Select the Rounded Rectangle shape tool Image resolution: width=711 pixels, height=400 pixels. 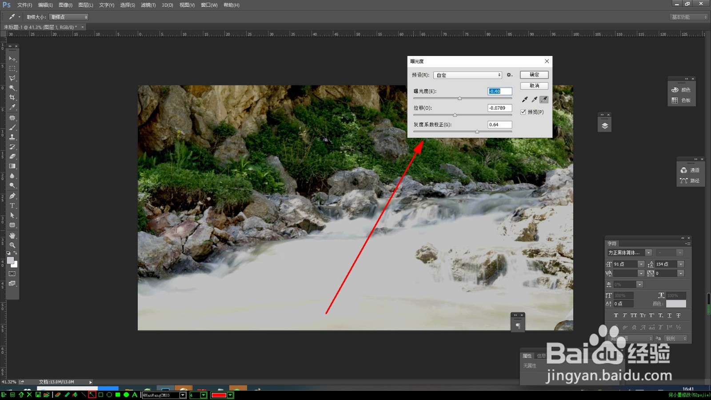(x=12, y=225)
